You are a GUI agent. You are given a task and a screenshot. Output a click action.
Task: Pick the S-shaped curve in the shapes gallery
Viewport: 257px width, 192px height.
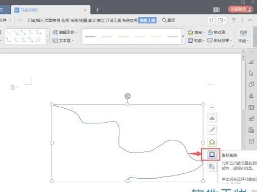pyautogui.click(x=39, y=40)
